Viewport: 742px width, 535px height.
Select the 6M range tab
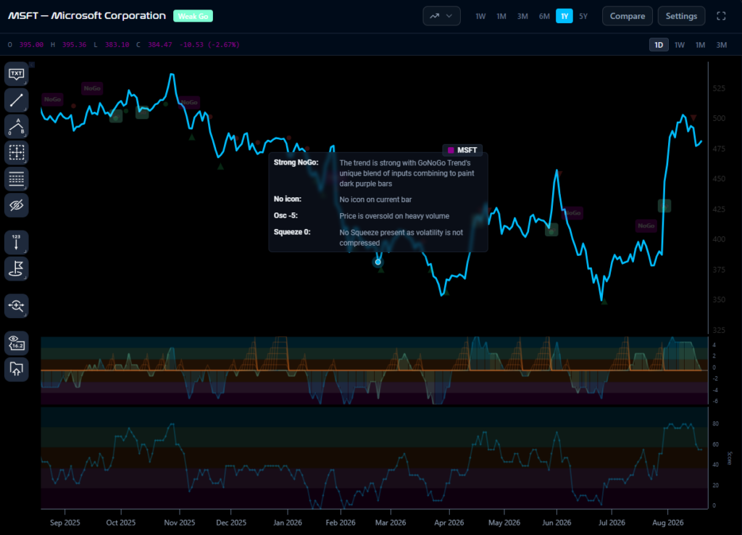(544, 16)
